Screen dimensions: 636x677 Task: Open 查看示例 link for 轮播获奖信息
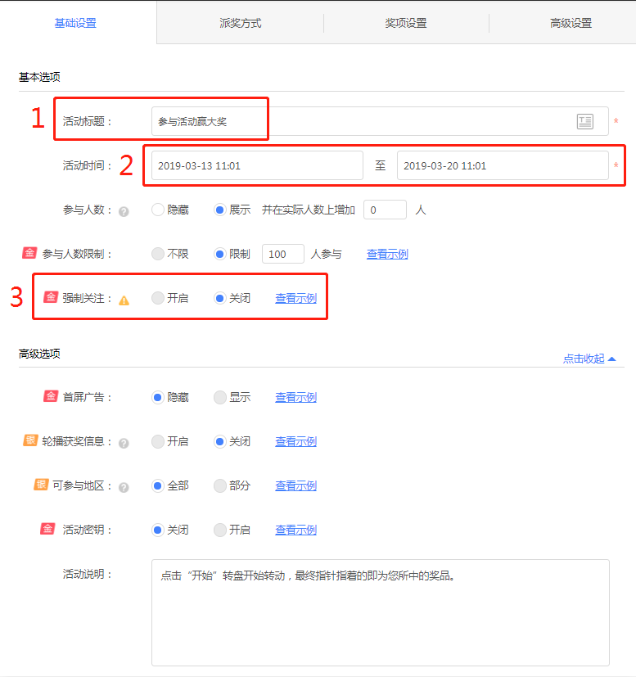[x=296, y=441]
